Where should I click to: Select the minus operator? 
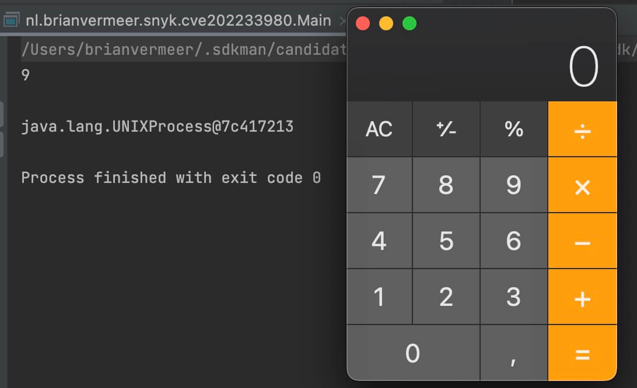pyautogui.click(x=582, y=241)
